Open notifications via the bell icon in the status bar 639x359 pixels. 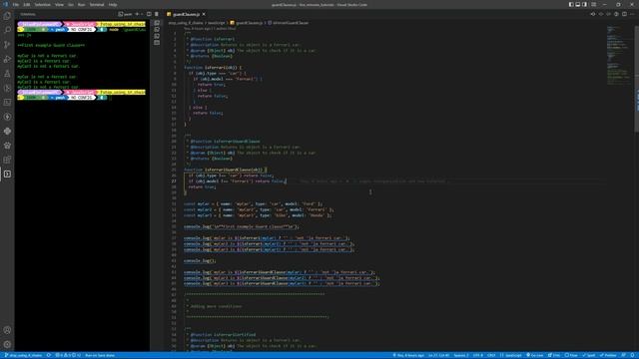(632, 355)
